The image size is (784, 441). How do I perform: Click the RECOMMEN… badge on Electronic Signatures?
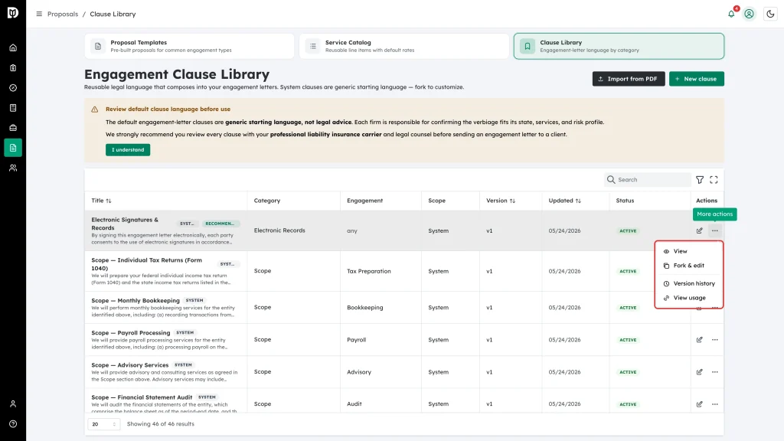click(x=220, y=224)
